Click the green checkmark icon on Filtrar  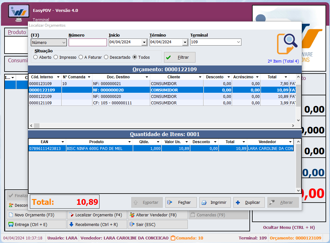[x=168, y=57]
